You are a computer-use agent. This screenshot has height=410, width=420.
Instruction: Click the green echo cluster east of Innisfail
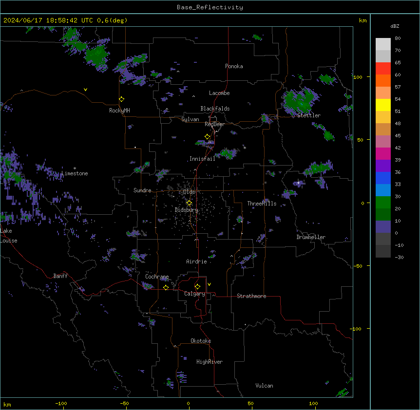coord(228,153)
